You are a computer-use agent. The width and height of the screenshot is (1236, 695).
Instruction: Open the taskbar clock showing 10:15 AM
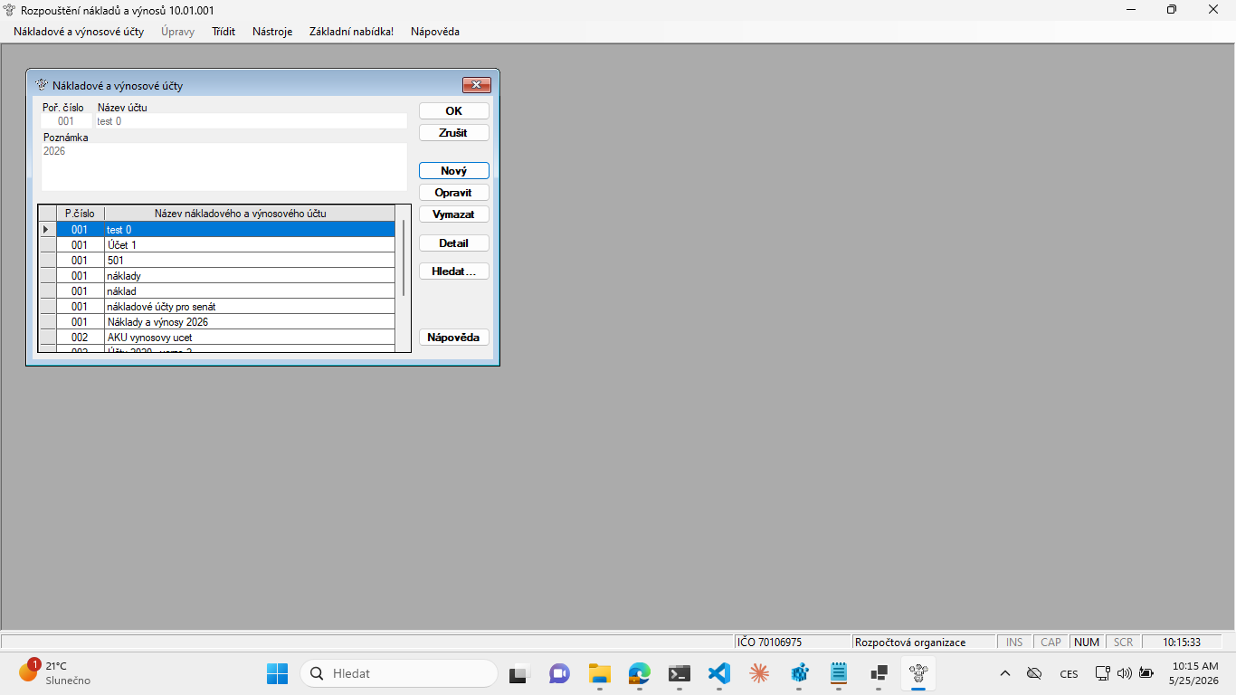(x=1194, y=673)
